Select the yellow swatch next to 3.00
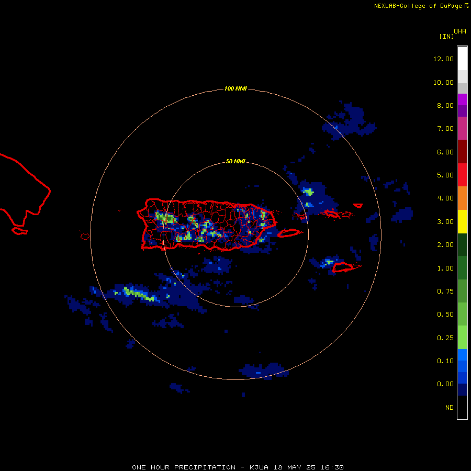The height and width of the screenshot is (471, 471). point(462,222)
